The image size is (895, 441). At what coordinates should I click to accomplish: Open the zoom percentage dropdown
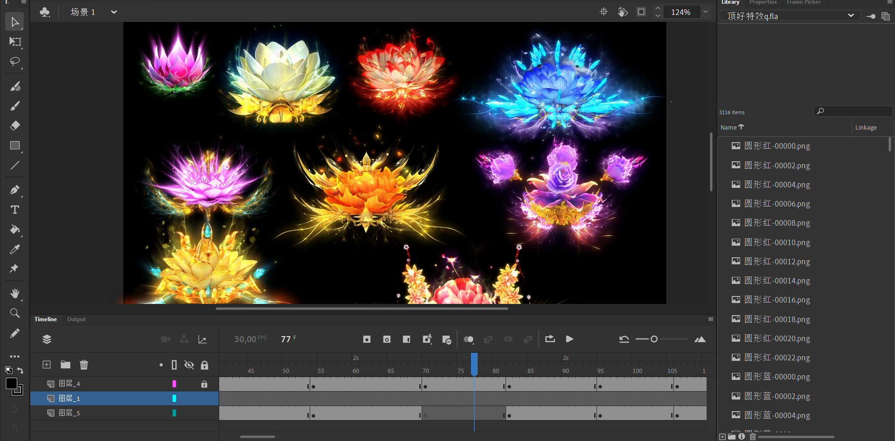click(x=706, y=12)
